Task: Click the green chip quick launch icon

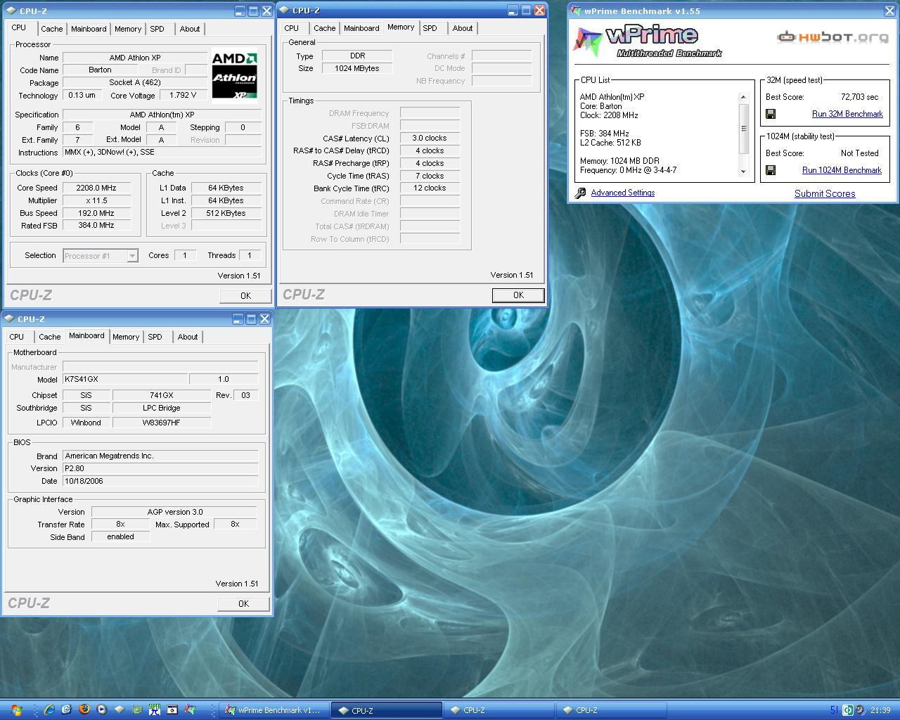Action: tap(137, 709)
